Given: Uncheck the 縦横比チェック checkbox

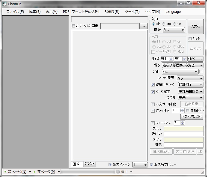Looking at the screenshot, I should click(153, 85).
